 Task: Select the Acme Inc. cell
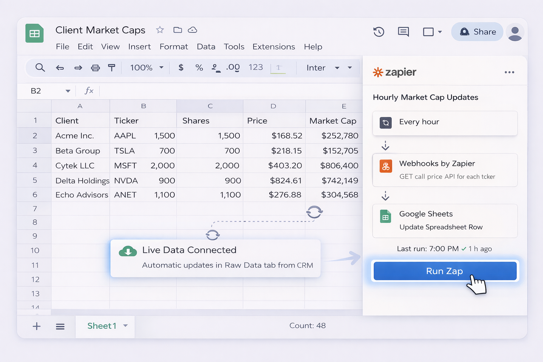pos(81,136)
